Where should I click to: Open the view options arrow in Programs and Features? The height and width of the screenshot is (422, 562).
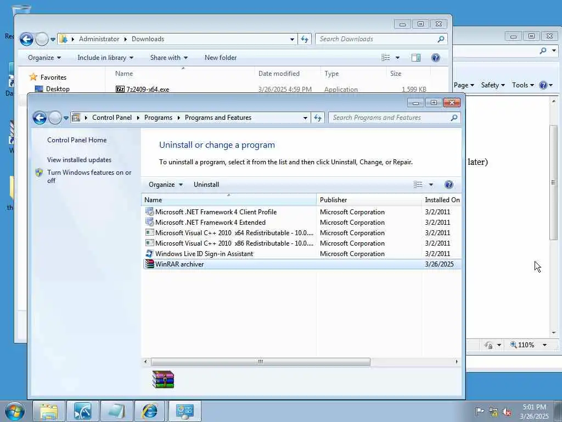tap(431, 185)
